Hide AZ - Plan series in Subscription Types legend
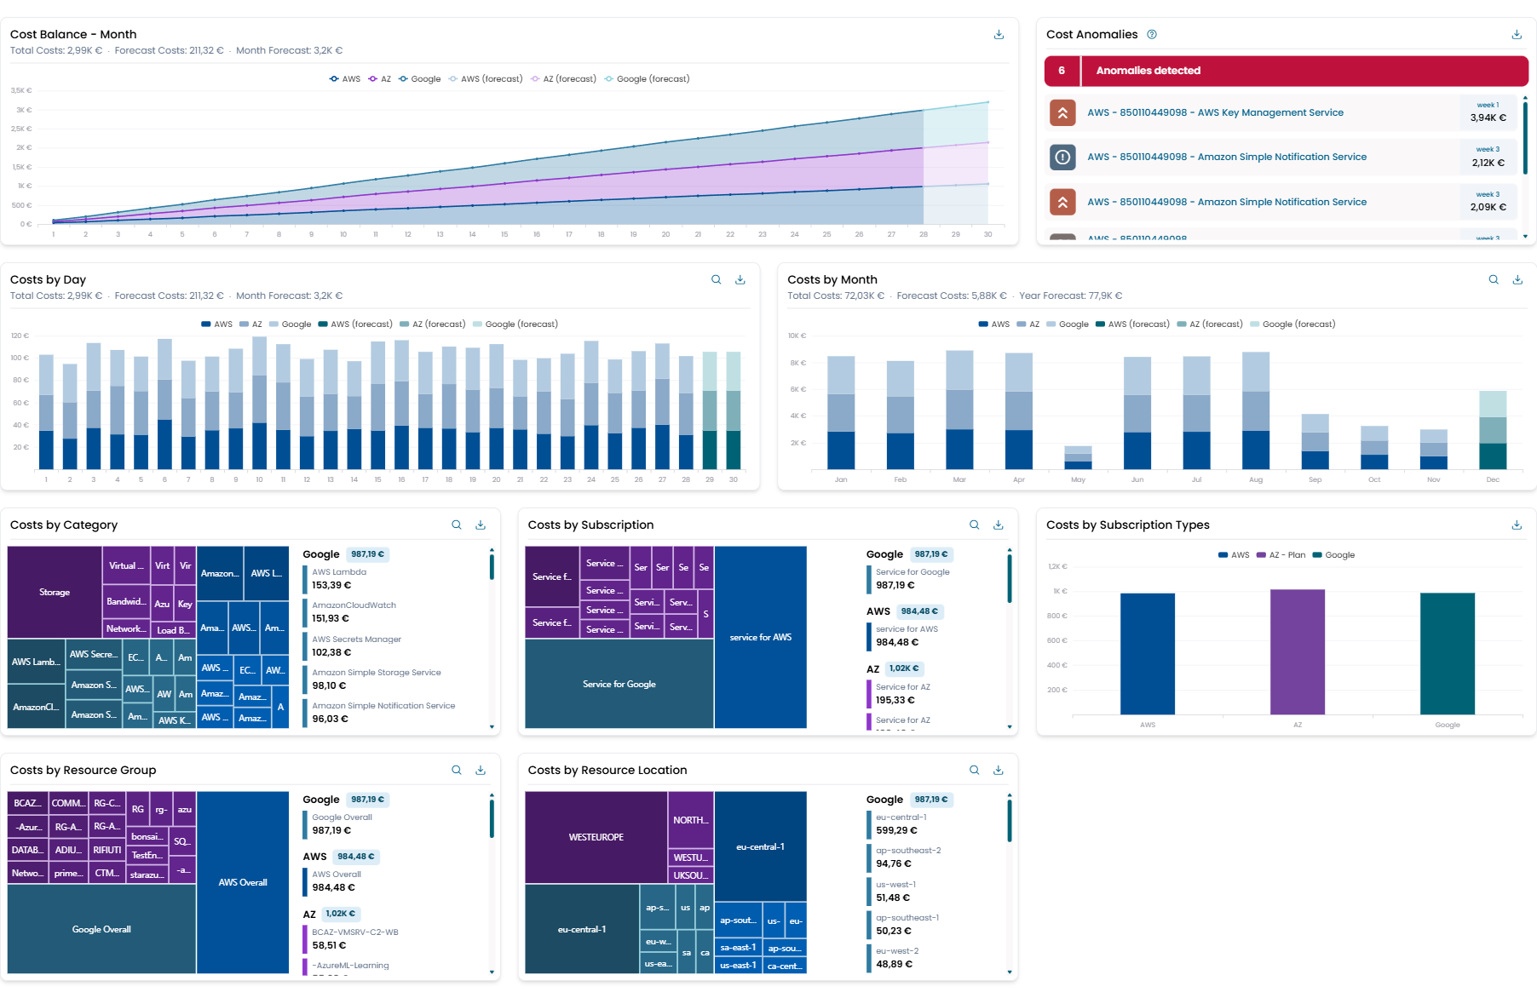 (1281, 555)
